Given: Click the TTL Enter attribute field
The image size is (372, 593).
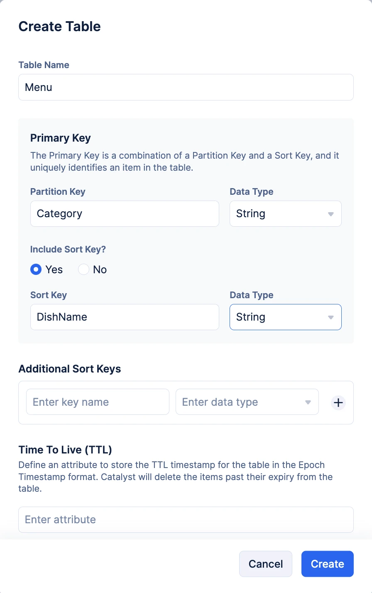Looking at the screenshot, I should (186, 519).
